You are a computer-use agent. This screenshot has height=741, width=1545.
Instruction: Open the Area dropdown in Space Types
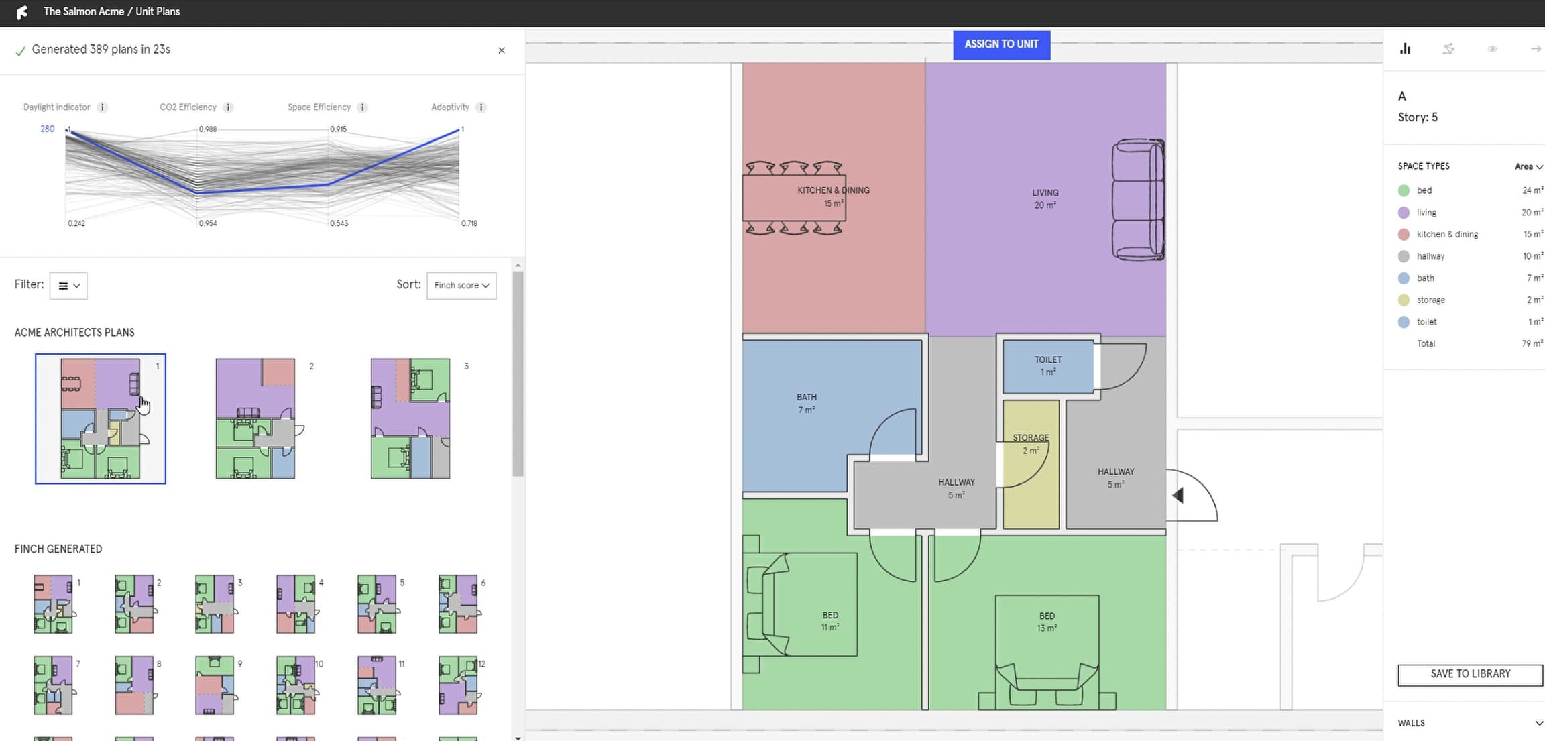(x=1528, y=166)
